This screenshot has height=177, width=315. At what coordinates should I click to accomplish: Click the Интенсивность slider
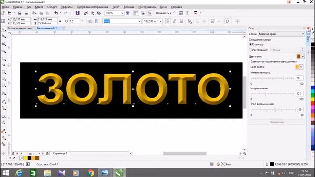coord(272,78)
